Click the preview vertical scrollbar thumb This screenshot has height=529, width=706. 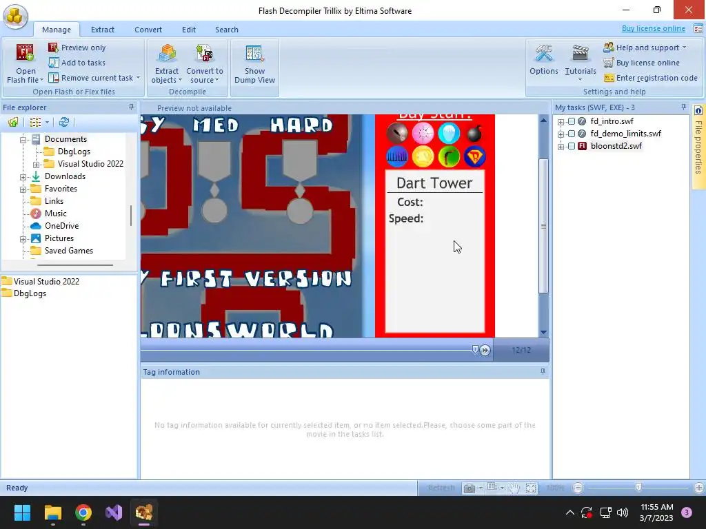click(543, 226)
